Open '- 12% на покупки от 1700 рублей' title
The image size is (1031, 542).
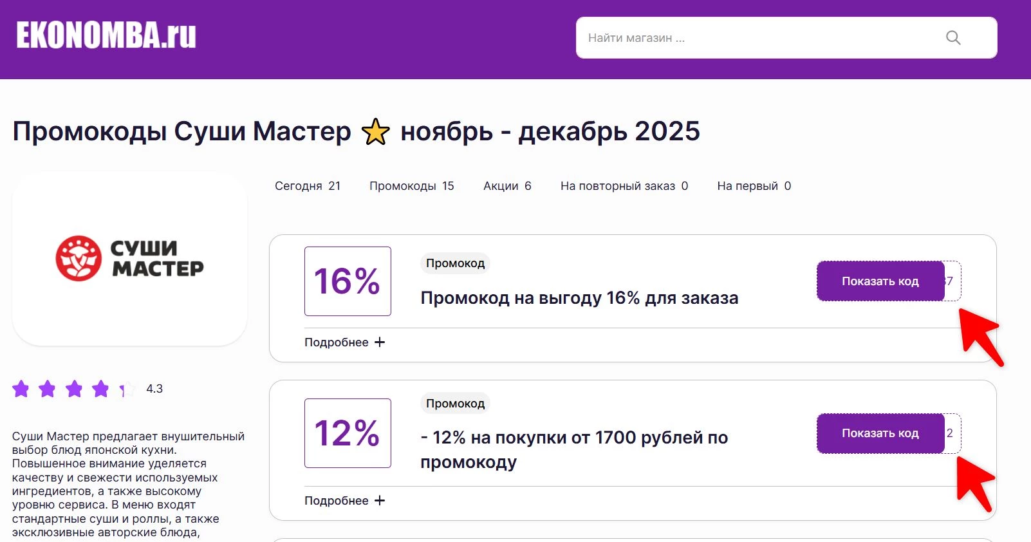tap(574, 449)
